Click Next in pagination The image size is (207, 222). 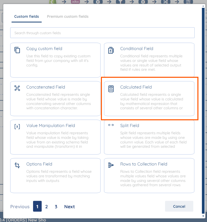point(69,207)
